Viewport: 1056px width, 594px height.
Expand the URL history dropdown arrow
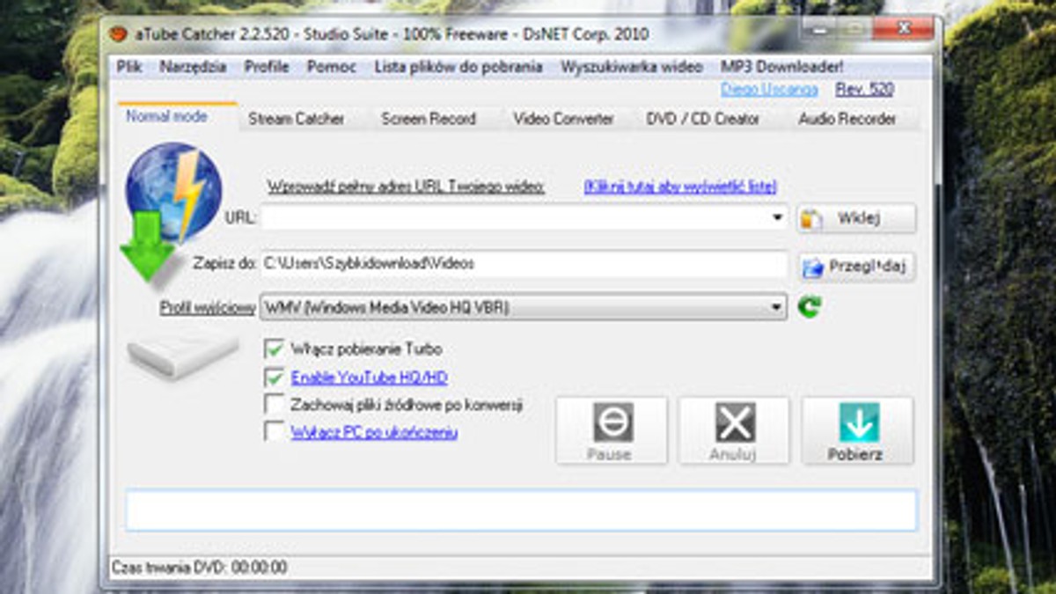(778, 217)
